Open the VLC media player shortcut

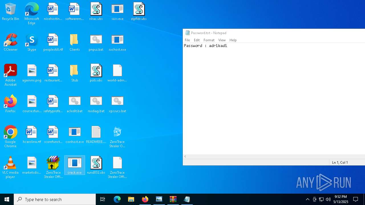tap(10, 167)
